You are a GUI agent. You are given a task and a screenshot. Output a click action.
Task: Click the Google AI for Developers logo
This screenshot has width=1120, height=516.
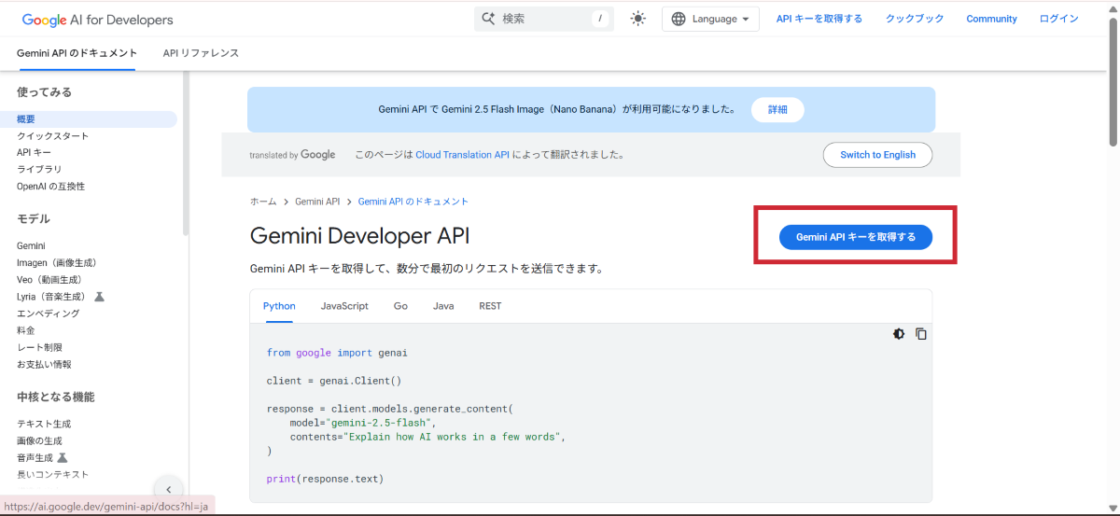97,20
